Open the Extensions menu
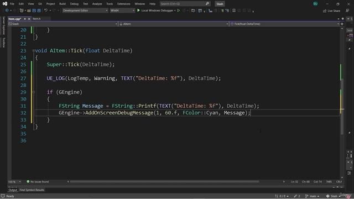The height and width of the screenshot is (199, 354). point(123,4)
